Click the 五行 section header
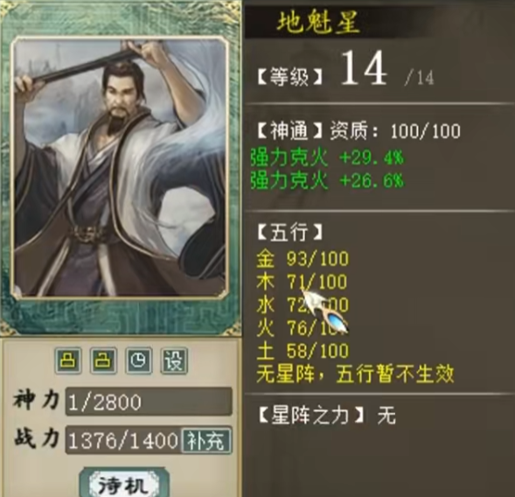This screenshot has height=497, width=515. [290, 232]
